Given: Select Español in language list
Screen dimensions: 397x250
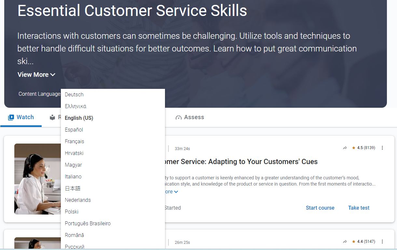Looking at the screenshot, I should click(x=74, y=130).
